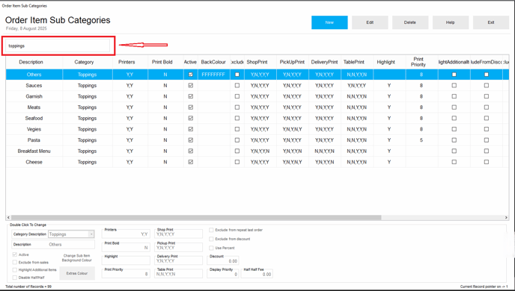
Task: Tick the 'Disable Half/Half' checkbox
Action: 15,278
